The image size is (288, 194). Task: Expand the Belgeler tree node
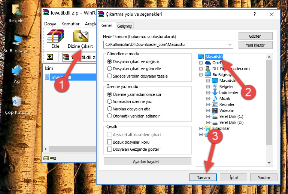208,87
